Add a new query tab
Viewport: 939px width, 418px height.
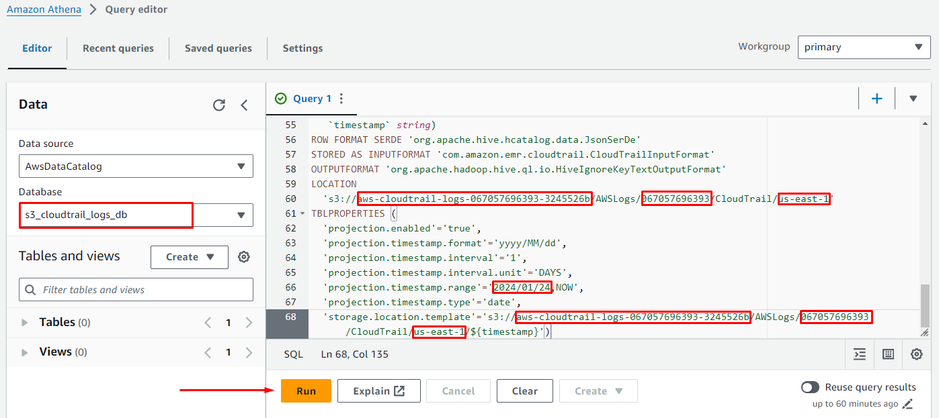click(x=876, y=99)
